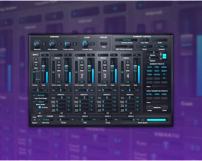The height and width of the screenshot is (161, 202).
Task: Toggle the Input Mute button
Action: point(36,65)
